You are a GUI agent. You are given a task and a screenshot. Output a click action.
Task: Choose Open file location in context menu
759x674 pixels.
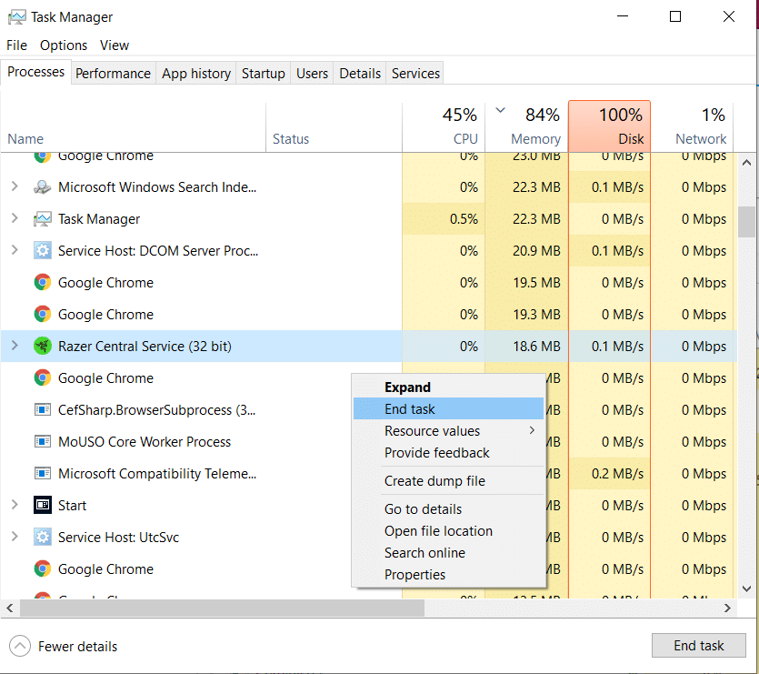pos(438,530)
